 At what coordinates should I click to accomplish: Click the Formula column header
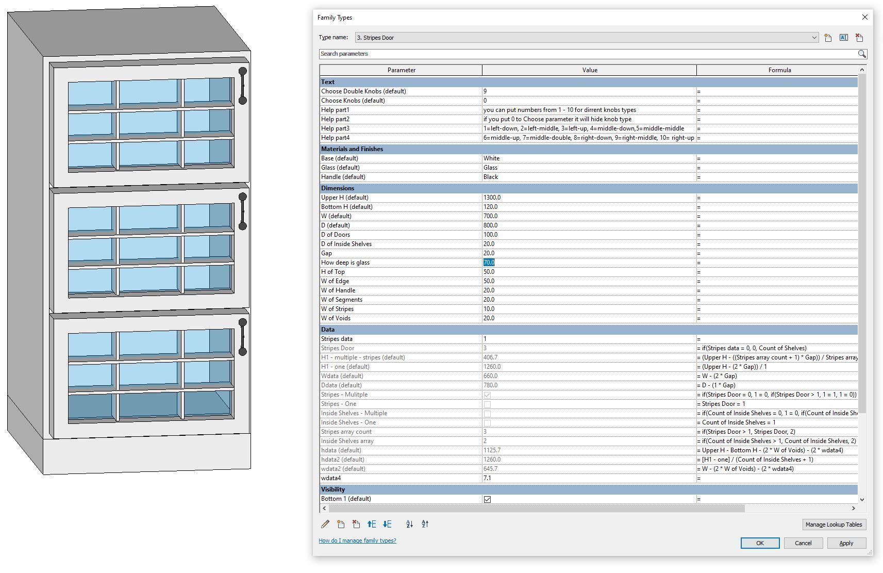(779, 70)
